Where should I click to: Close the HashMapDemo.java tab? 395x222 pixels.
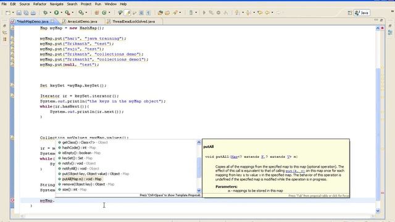52,22
